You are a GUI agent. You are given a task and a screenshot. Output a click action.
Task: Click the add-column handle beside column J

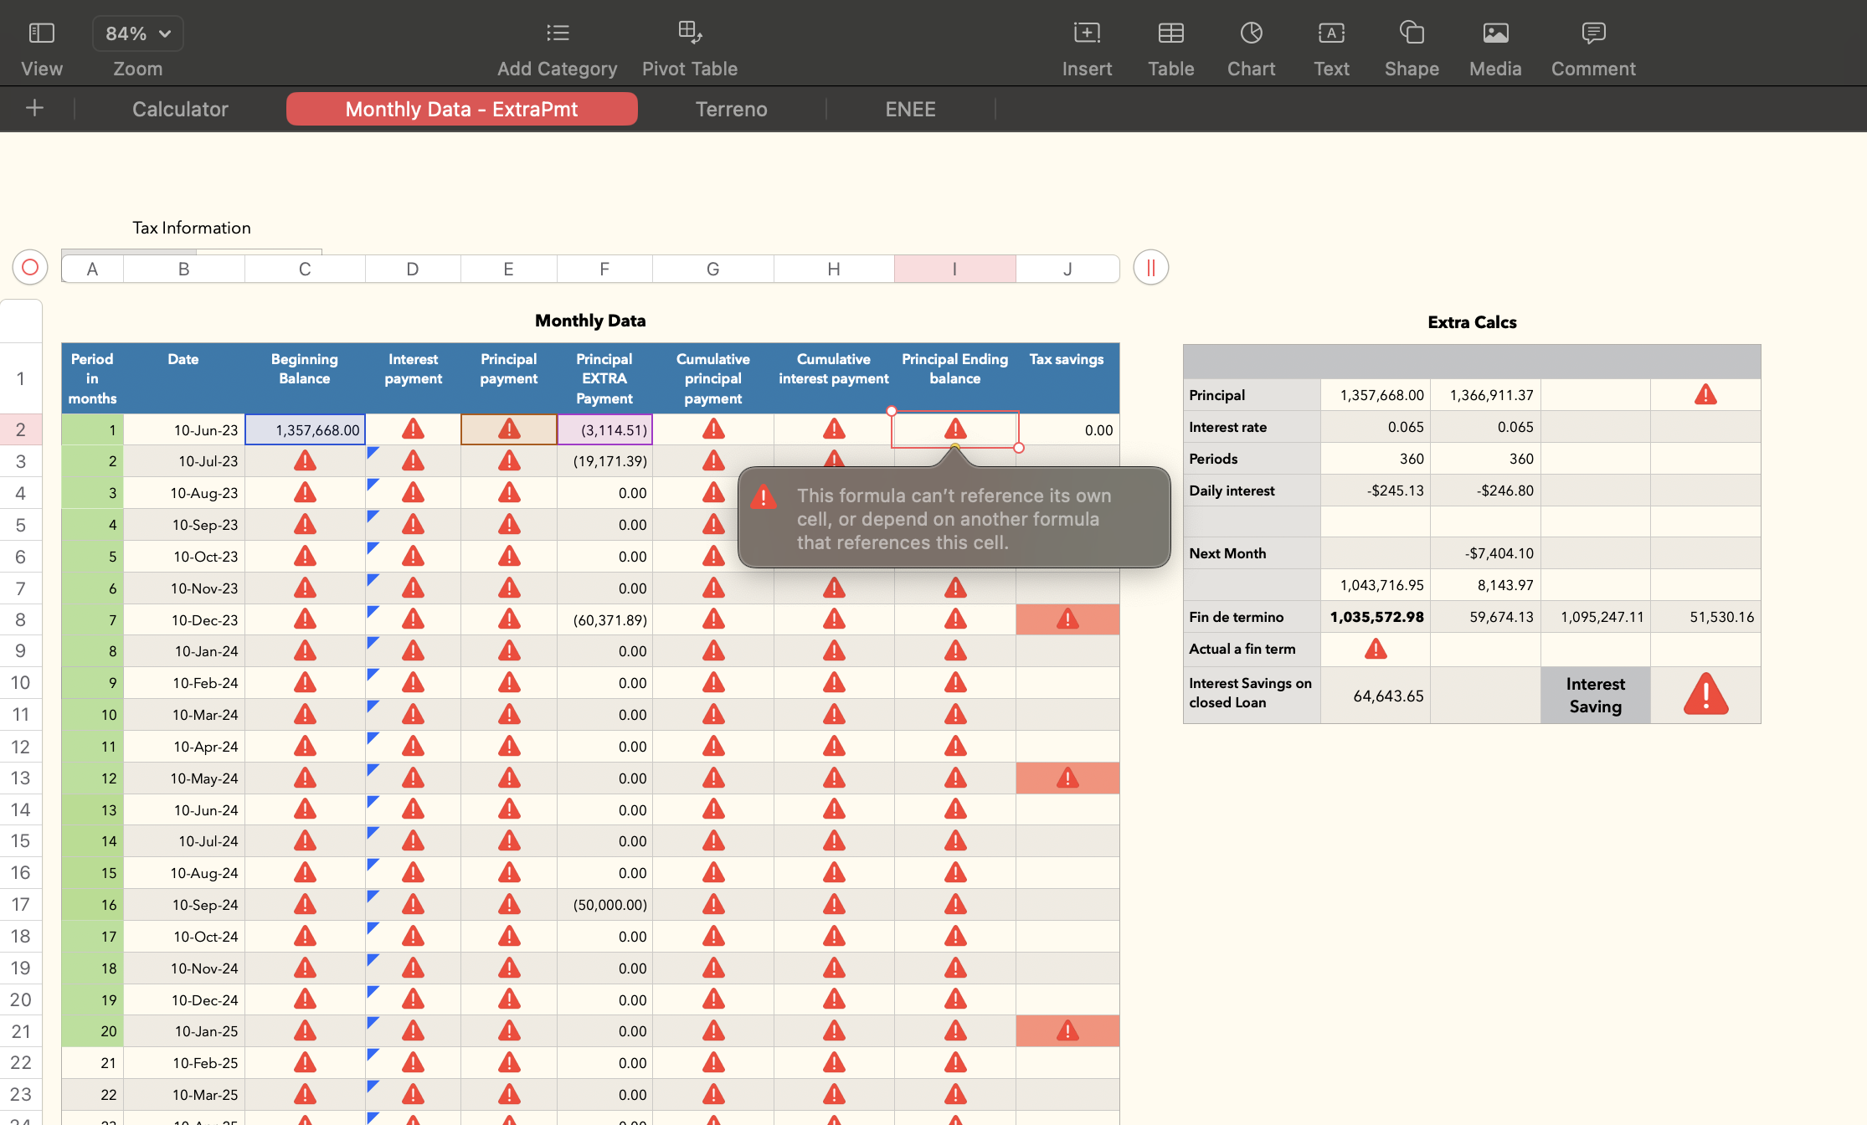click(1150, 268)
